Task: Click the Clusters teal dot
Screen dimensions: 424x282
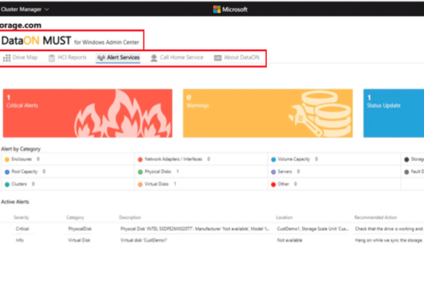Action: click(x=7, y=184)
